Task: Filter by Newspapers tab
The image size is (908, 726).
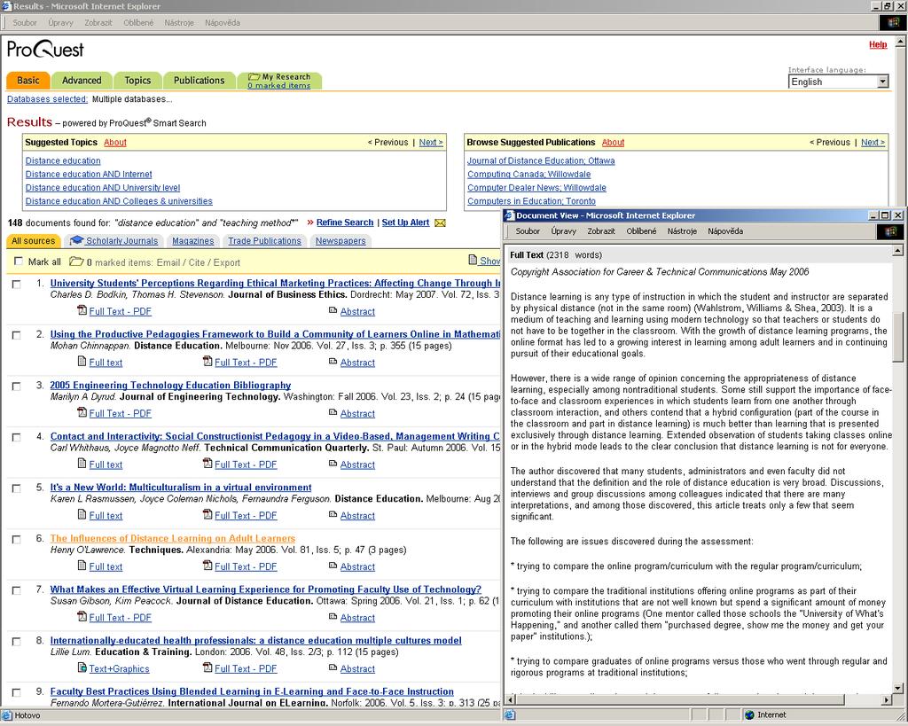Action: pos(340,241)
